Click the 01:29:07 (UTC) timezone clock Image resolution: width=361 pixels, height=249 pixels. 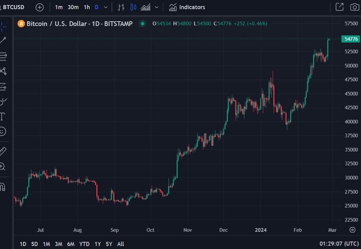click(x=339, y=244)
